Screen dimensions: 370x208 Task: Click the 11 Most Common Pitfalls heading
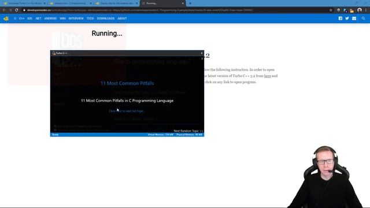[x=127, y=83]
